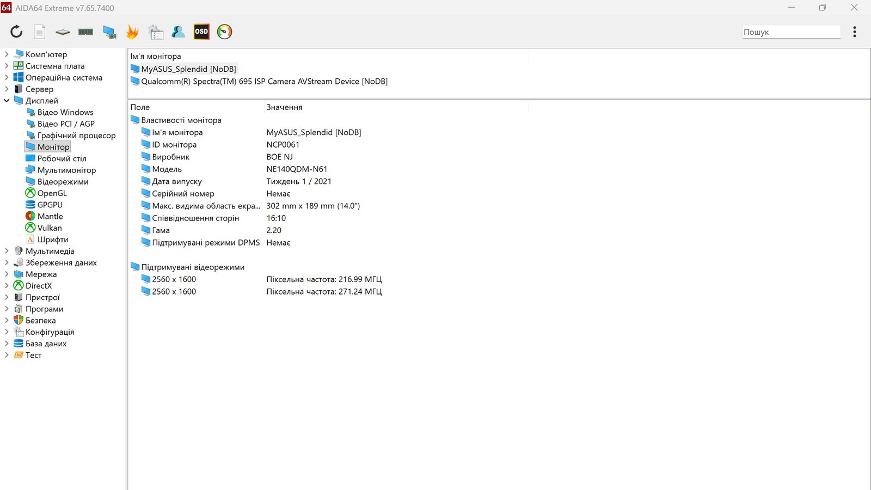
Task: Expand the Комп'ютер tree node
Action: tap(7, 54)
